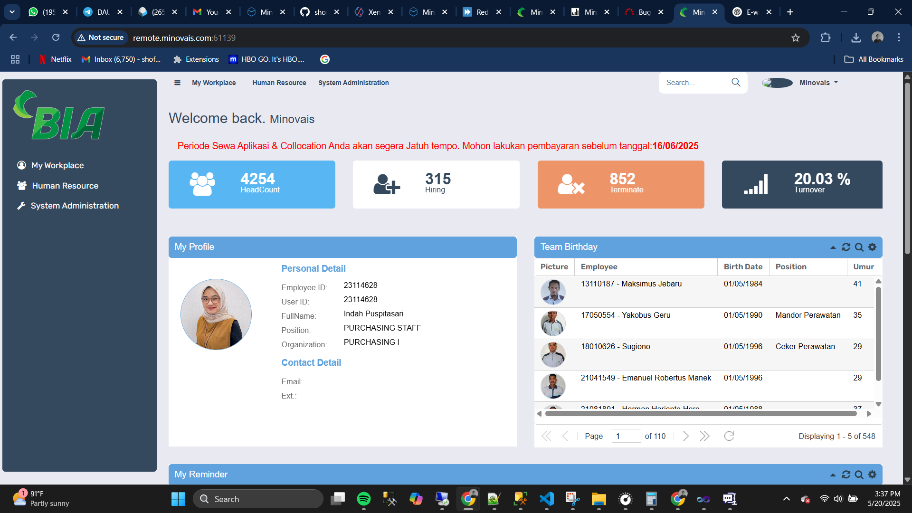Click the vertical scrollbar of birthday grid
Viewport: 912px width, 513px height.
pos(878,333)
